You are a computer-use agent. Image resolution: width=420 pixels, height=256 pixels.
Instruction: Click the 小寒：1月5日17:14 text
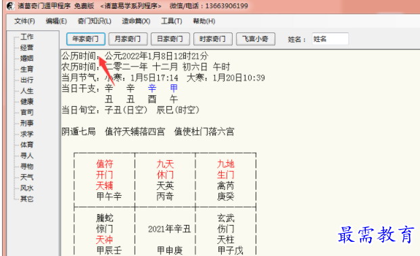pyautogui.click(x=141, y=78)
